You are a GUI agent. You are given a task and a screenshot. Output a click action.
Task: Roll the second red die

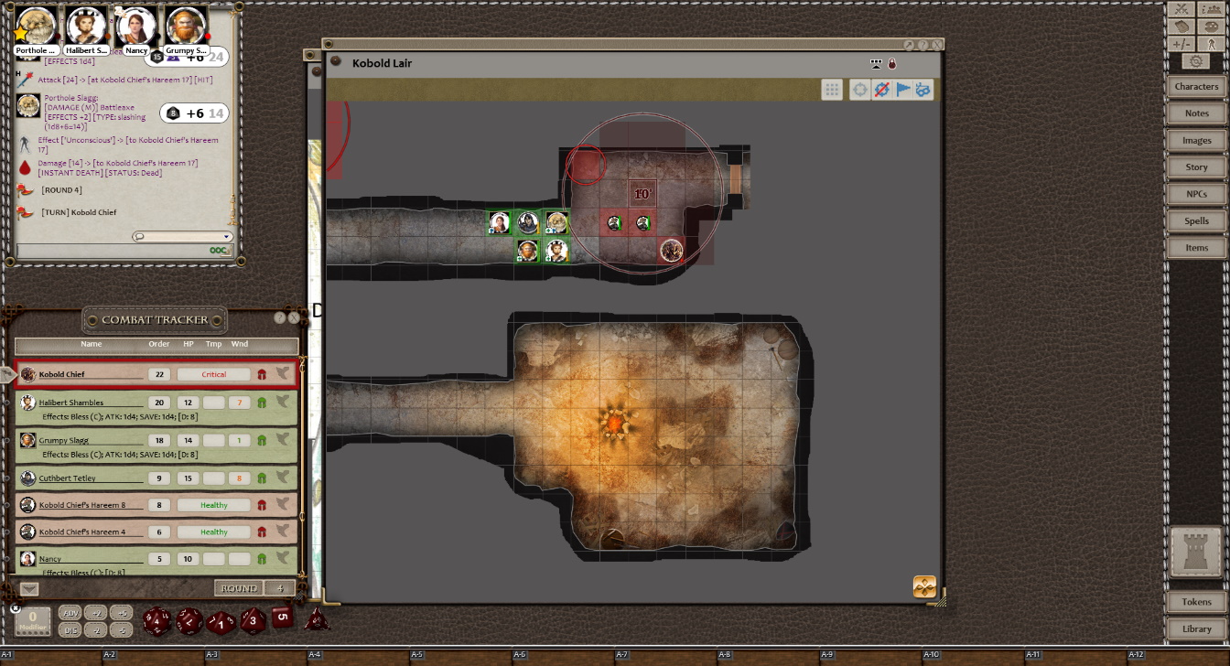(x=189, y=621)
